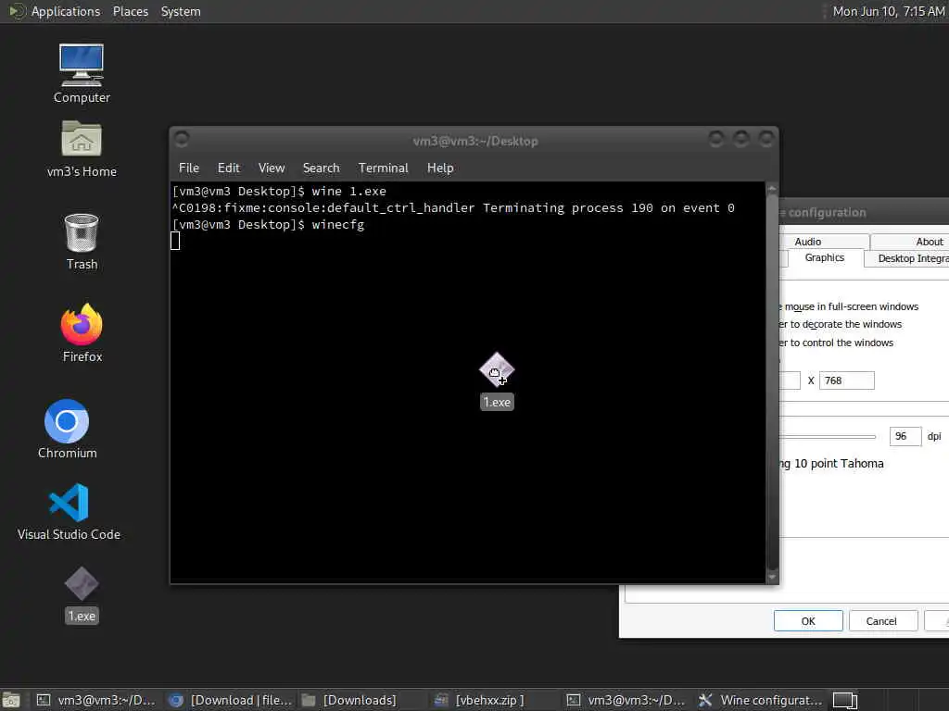Click the terminal scrollbar up arrow
The width and height of the screenshot is (949, 711).
coord(772,188)
